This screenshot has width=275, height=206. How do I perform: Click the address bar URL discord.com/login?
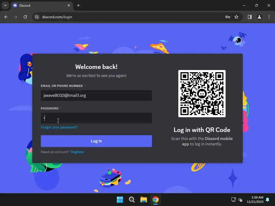click(x=57, y=17)
